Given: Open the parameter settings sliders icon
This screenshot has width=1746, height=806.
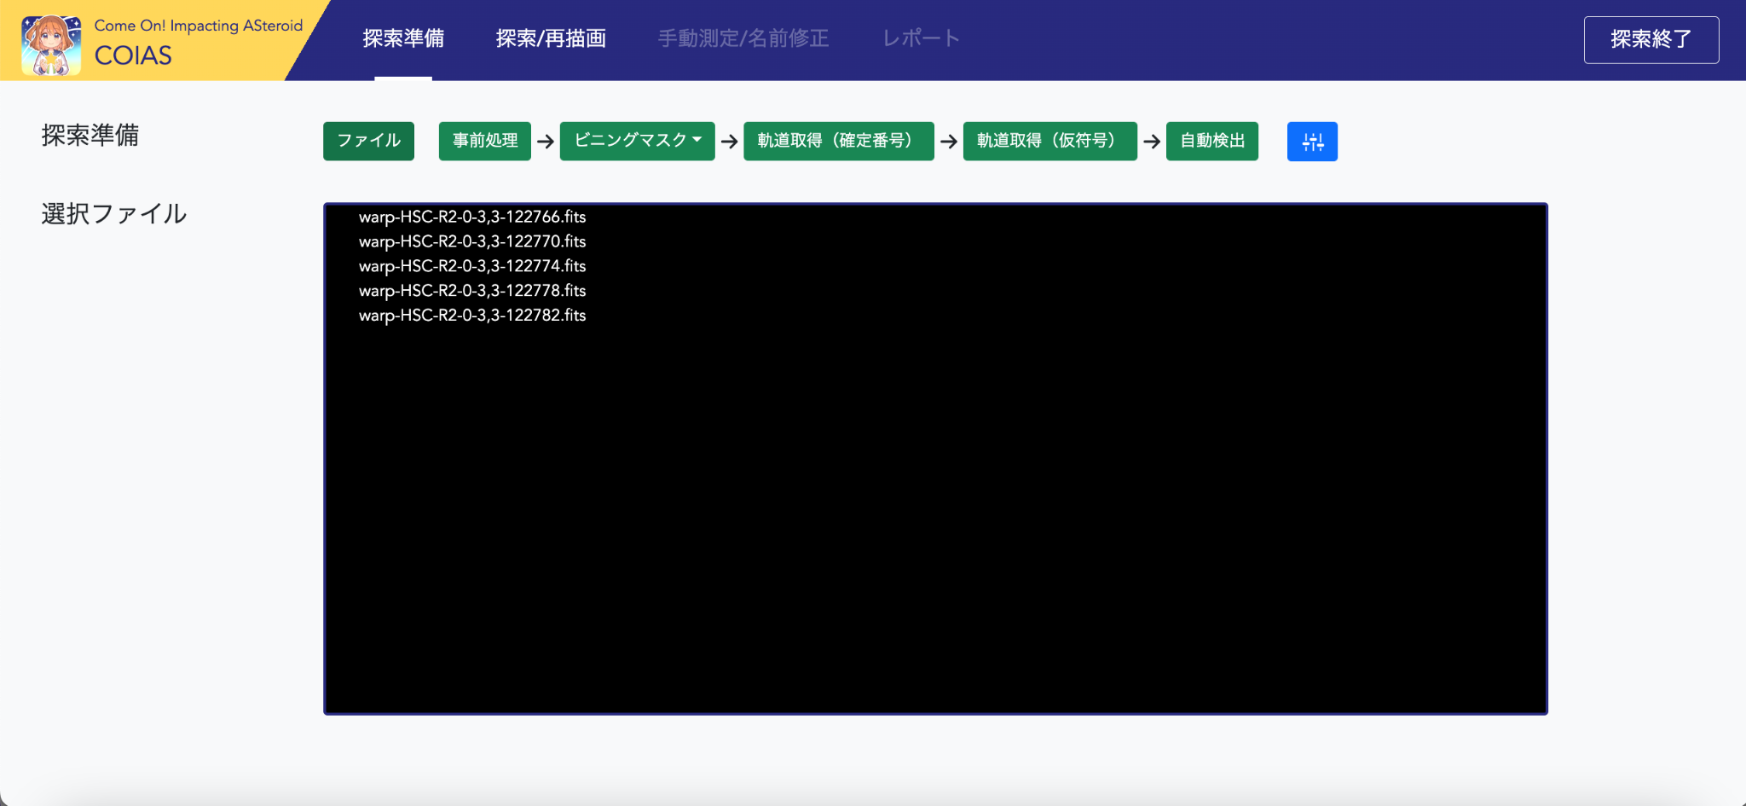Looking at the screenshot, I should pyautogui.click(x=1312, y=142).
